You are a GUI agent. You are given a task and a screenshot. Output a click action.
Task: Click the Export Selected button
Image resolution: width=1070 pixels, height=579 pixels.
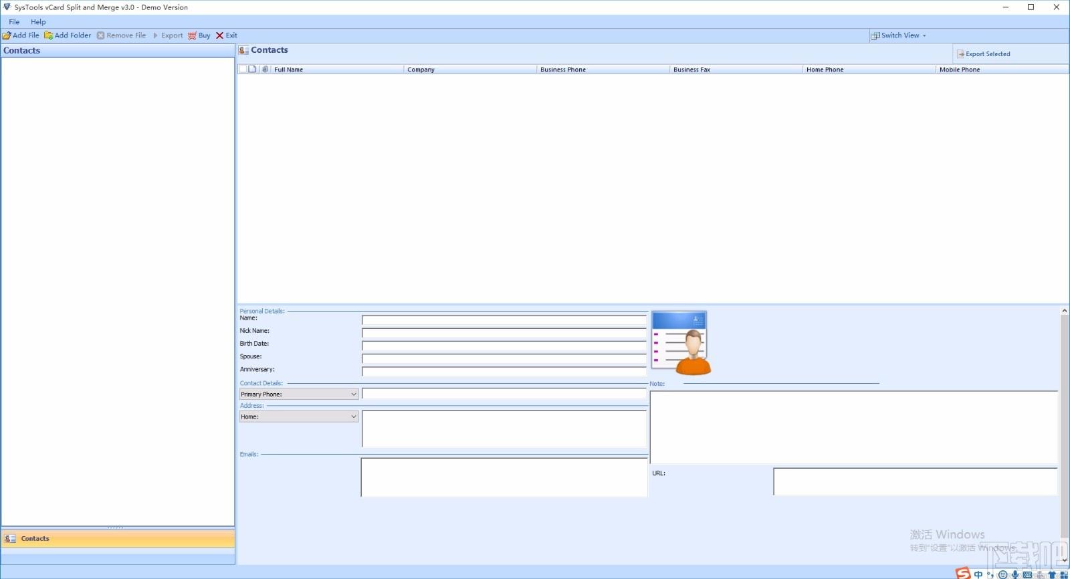coord(984,54)
